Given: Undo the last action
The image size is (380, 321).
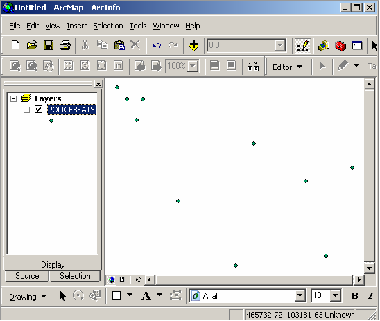Looking at the screenshot, I should (x=157, y=45).
